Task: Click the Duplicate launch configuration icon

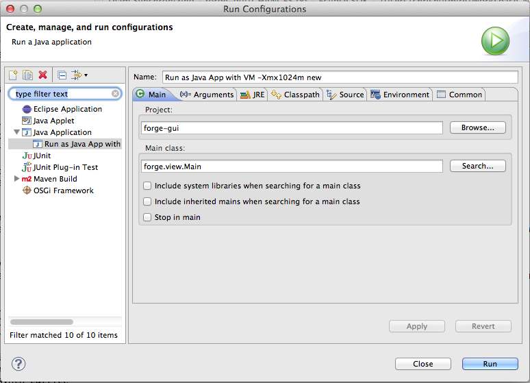Action: tap(27, 75)
